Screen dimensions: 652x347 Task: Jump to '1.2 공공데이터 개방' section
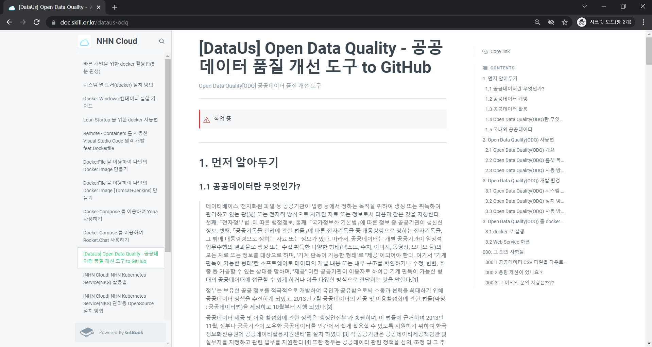pos(506,99)
